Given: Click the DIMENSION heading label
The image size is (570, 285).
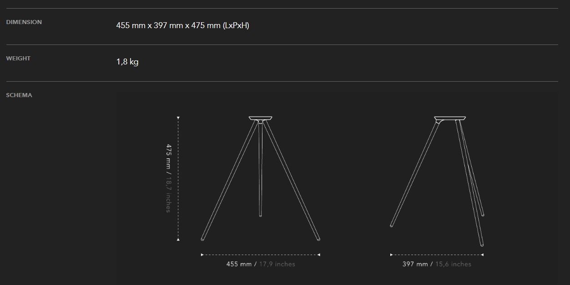Looking at the screenshot, I should 24,22.
